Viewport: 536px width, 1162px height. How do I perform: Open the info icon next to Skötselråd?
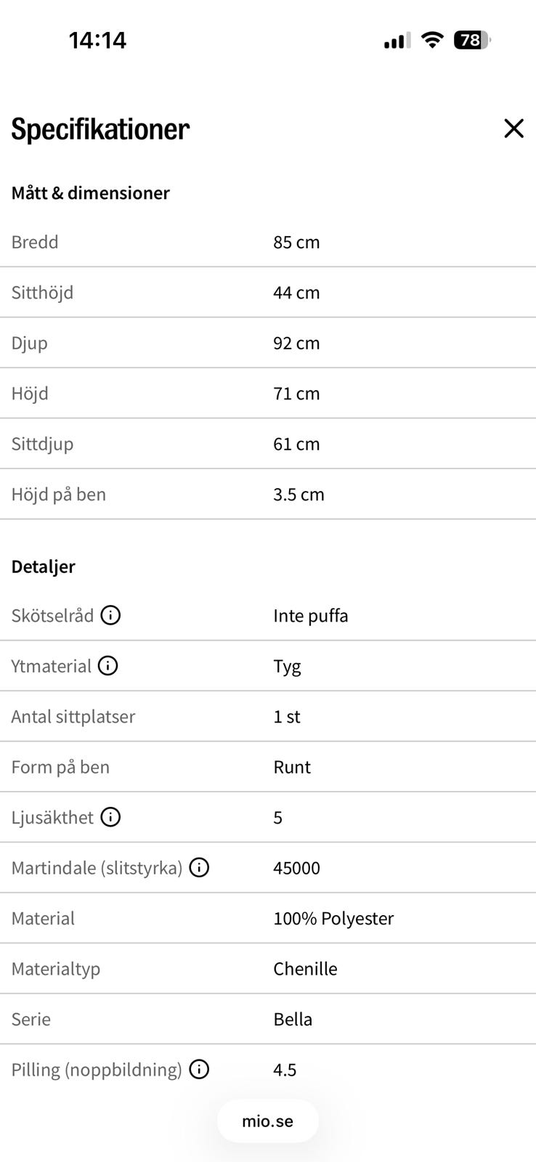[x=110, y=615]
